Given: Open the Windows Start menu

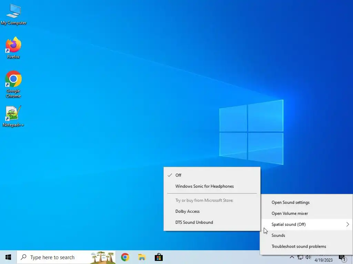Looking at the screenshot, I should click(8, 257).
